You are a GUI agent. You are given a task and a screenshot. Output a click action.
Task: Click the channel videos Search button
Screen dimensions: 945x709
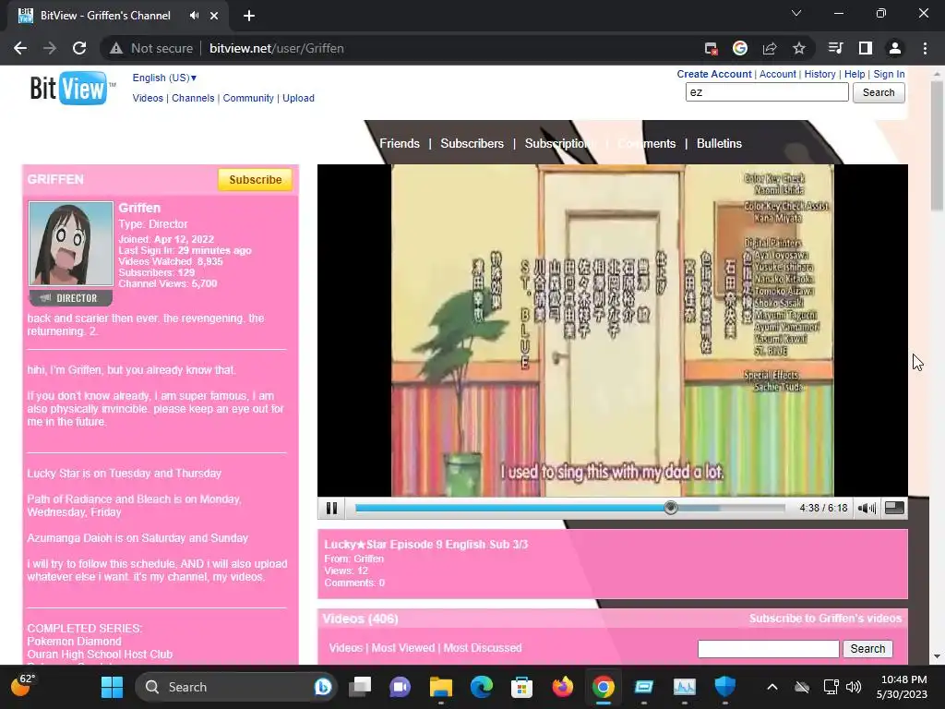tap(867, 649)
